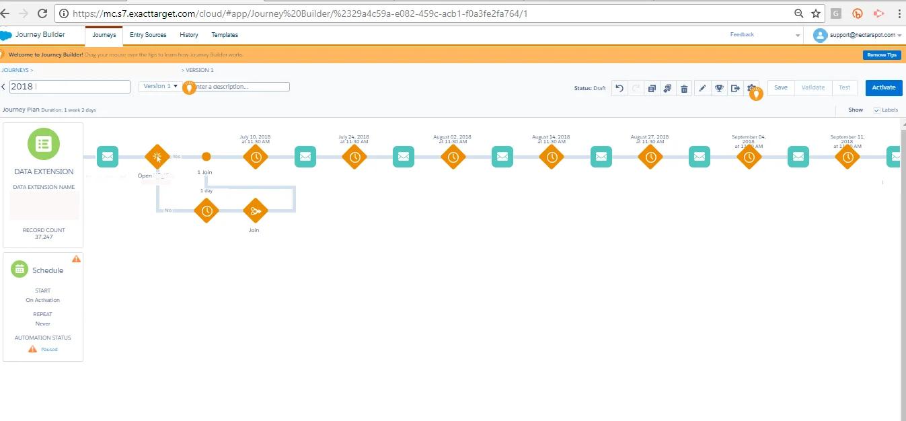Click the copy journey icon in toolbar
The width and height of the screenshot is (906, 421).
[x=652, y=88]
